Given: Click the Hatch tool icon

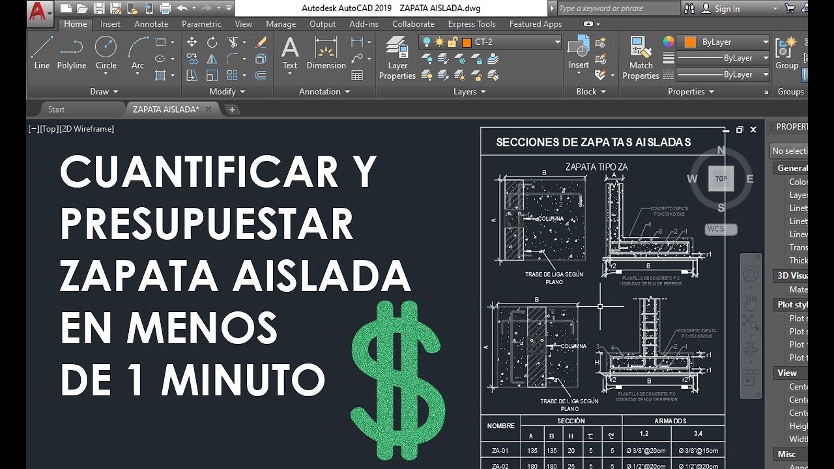Looking at the screenshot, I should (x=160, y=75).
